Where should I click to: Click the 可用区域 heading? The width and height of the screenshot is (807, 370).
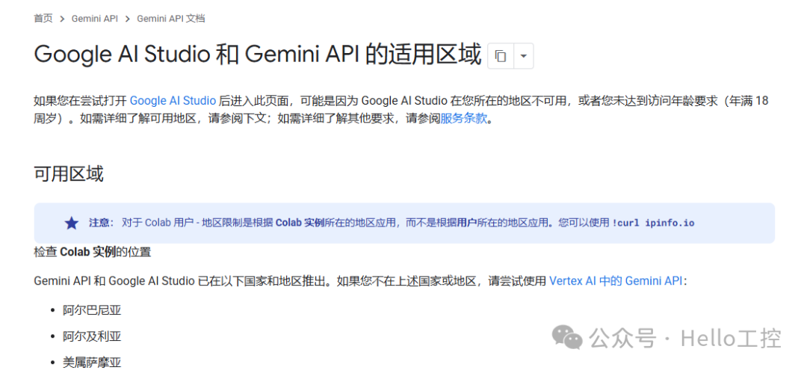[69, 174]
